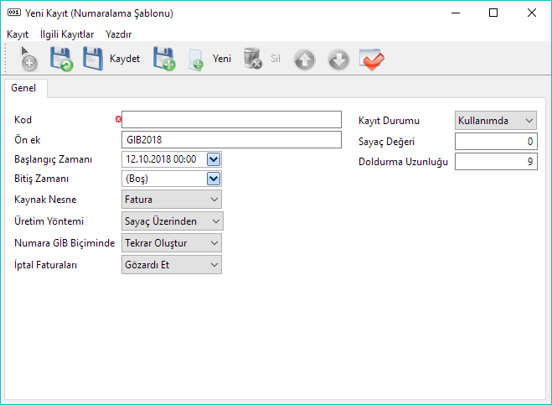Click the save-and-new disk with plus icon
Viewport: 552px width, 405px height.
(163, 60)
